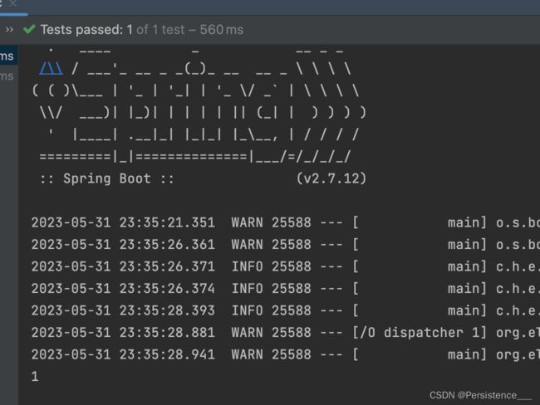Click the INFO line at 23:35:26.371
Viewport: 540px width, 405px height.
point(286,266)
